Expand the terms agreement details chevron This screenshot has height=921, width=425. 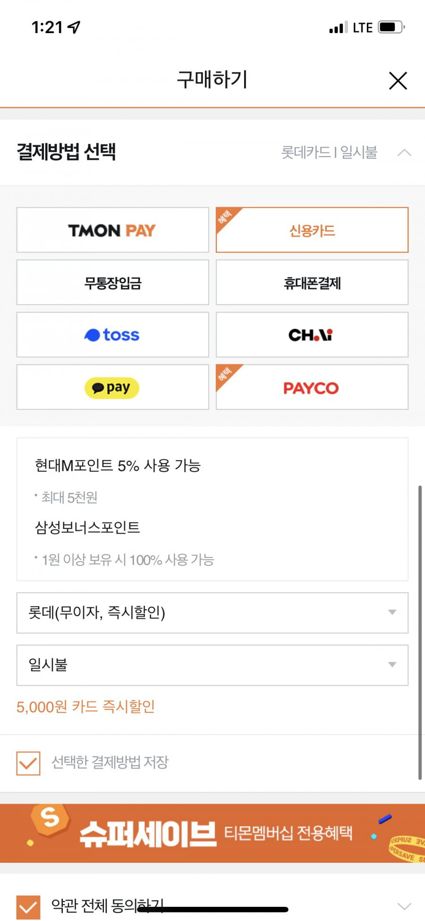click(404, 906)
